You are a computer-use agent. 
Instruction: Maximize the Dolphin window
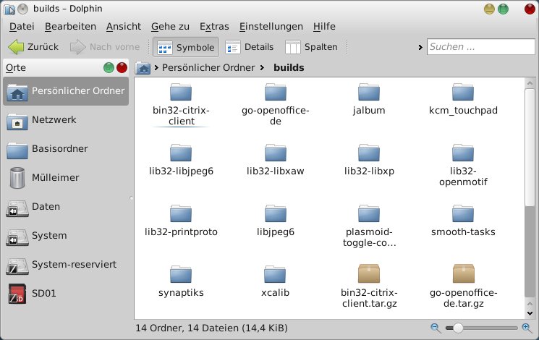tap(504, 9)
